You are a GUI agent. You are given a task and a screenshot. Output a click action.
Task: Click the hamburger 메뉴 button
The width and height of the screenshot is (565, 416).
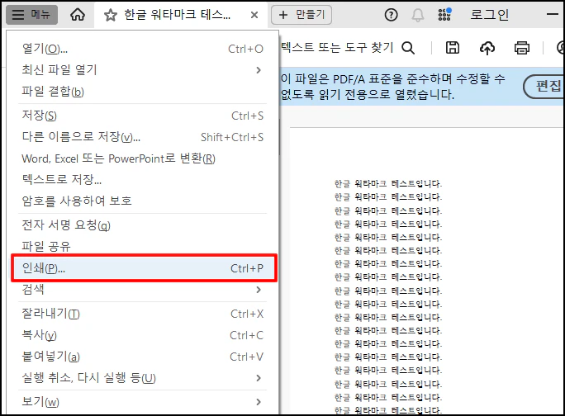(x=31, y=15)
